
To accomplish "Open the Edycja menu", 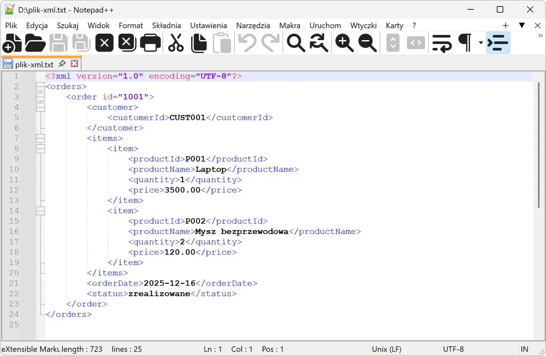I will [x=37, y=25].
